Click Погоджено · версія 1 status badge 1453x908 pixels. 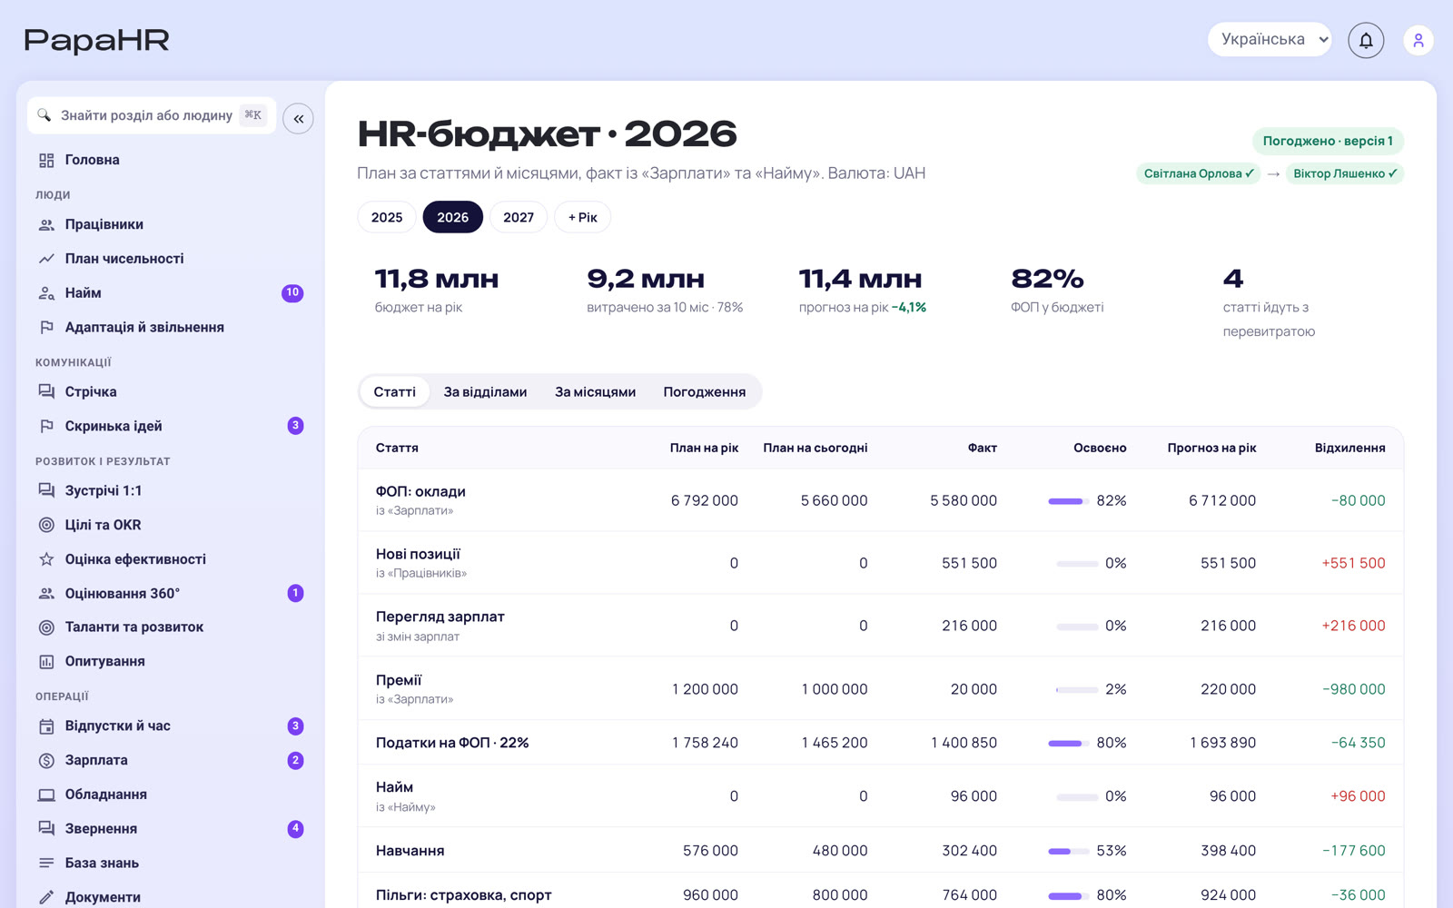[x=1328, y=141]
